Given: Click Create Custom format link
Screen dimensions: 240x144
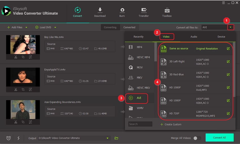Looking at the screenshot, I should tap(171, 124).
